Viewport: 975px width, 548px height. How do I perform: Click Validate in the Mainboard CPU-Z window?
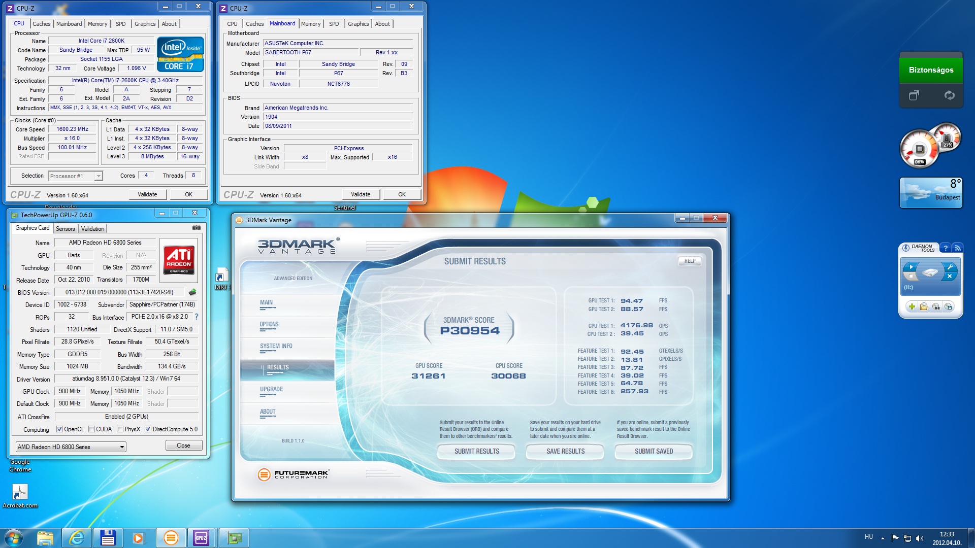point(361,194)
